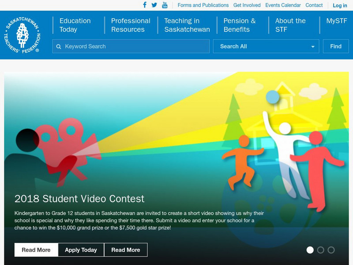Click the dark Read More button after Apply Today
The image size is (353, 265).
coord(126,250)
